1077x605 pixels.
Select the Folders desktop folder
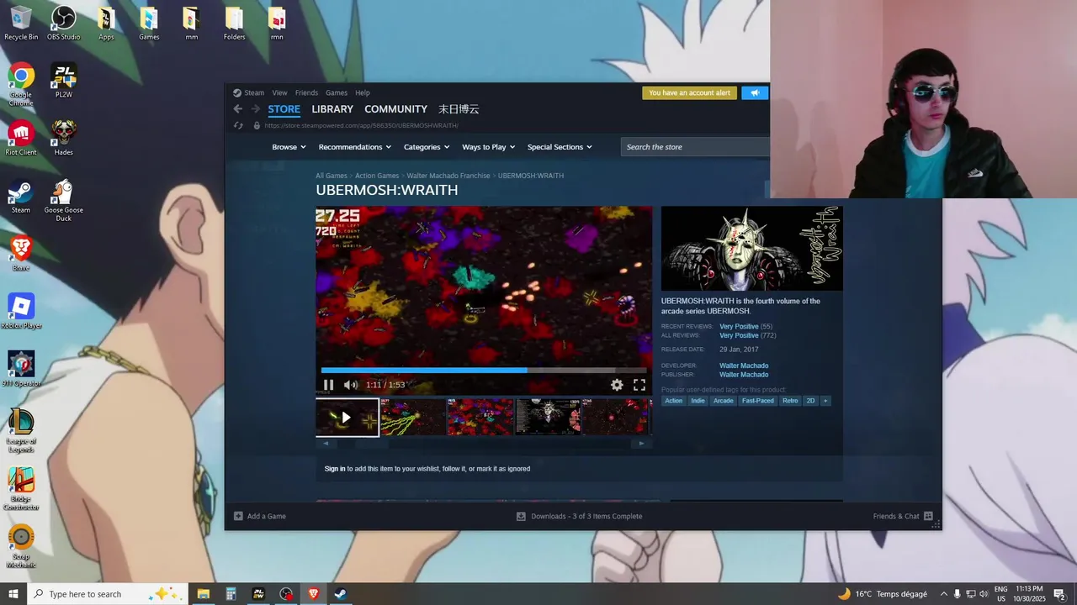click(x=234, y=24)
